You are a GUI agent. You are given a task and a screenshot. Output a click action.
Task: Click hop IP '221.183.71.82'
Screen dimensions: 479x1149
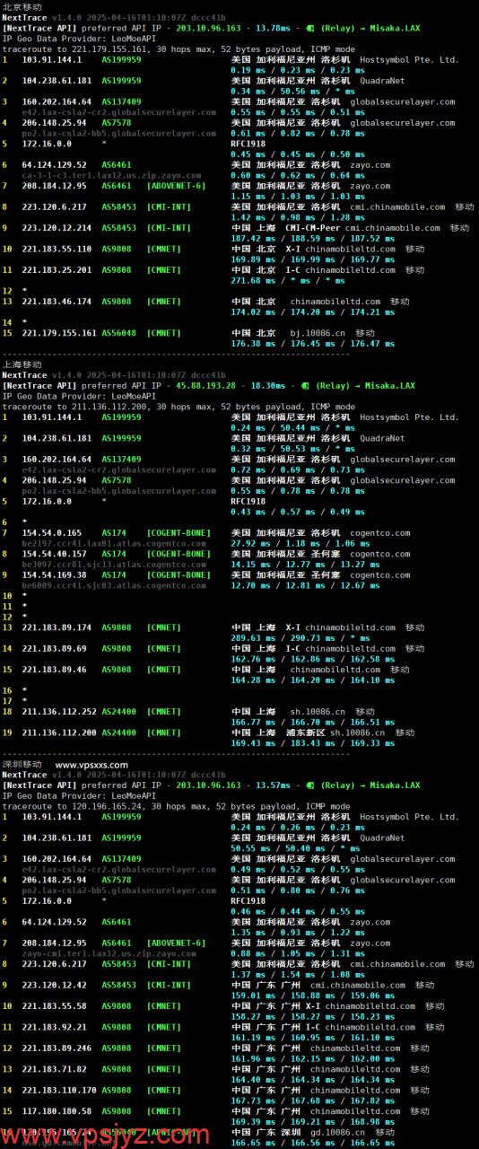[x=54, y=1069]
